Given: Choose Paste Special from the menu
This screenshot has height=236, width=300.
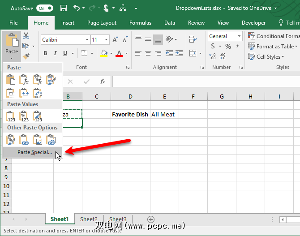Looking at the screenshot, I should 34,152.
